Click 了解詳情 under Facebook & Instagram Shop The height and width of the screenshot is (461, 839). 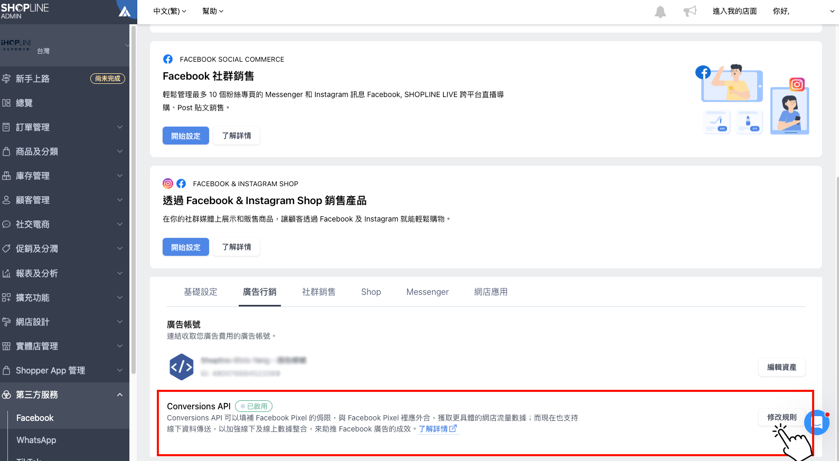[x=237, y=247]
